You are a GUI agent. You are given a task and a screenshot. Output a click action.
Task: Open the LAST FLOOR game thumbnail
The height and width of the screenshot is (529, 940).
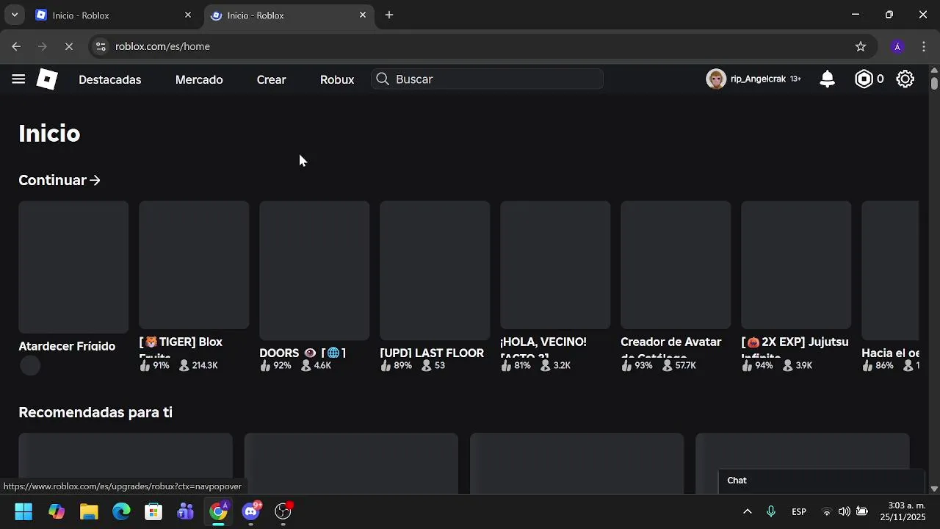pos(435,270)
